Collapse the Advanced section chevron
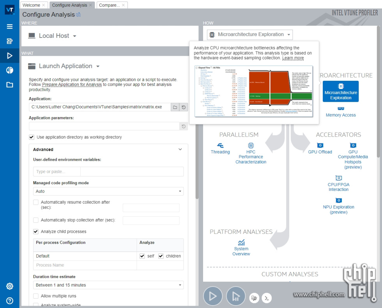 (x=180, y=150)
